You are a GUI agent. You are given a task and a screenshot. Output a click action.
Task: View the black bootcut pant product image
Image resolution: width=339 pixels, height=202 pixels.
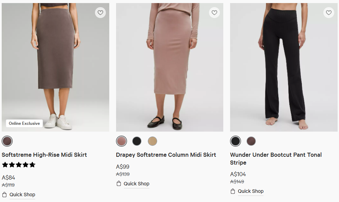point(284,68)
